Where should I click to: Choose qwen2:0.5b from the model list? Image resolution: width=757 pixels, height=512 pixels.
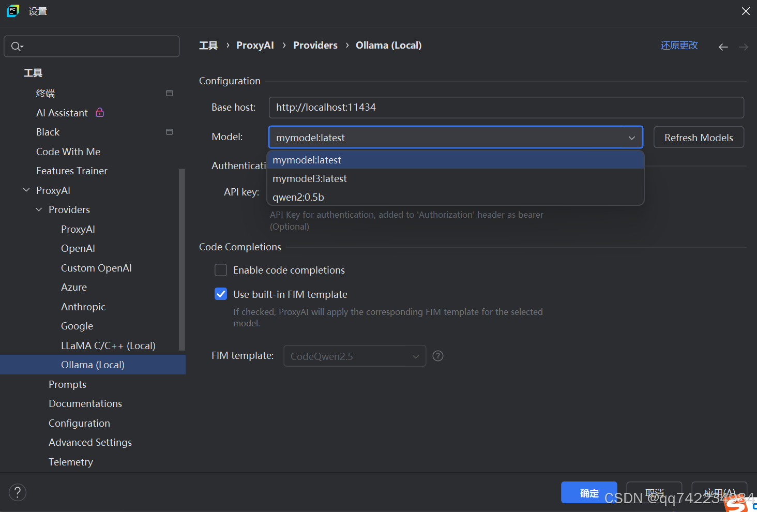(x=298, y=197)
